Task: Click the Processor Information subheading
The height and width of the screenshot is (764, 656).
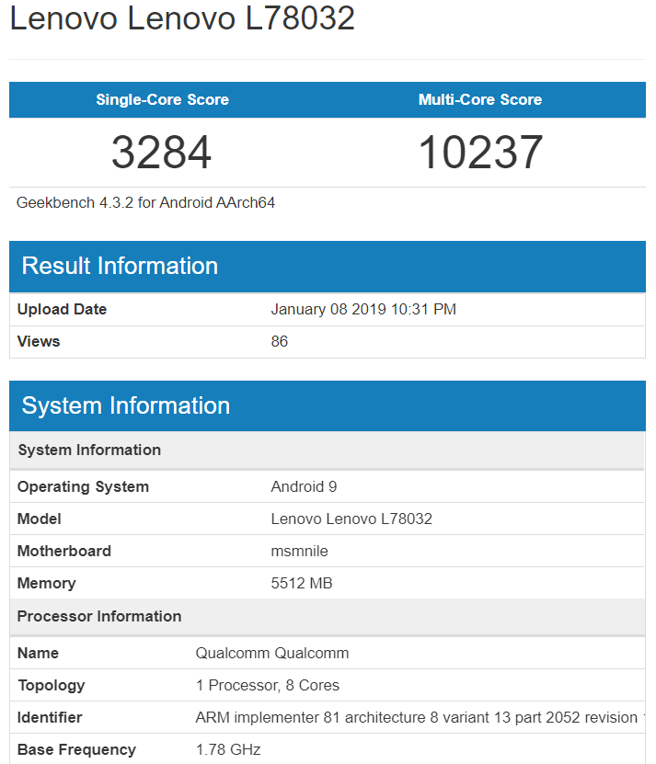Action: tap(328, 617)
